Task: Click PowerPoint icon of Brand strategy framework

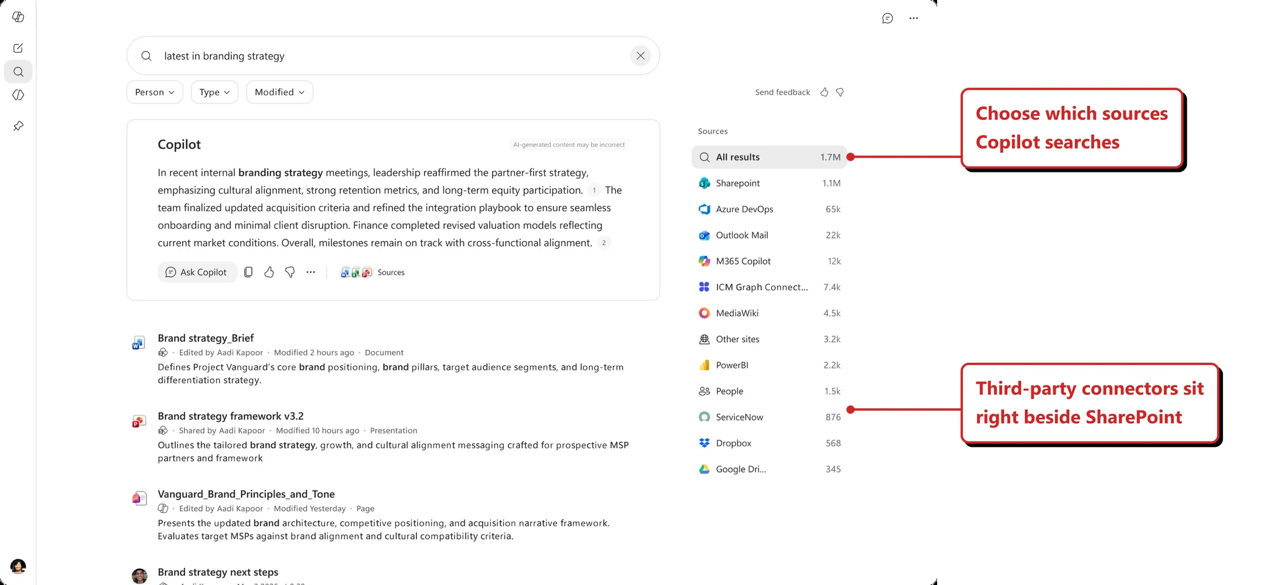Action: [x=139, y=421]
